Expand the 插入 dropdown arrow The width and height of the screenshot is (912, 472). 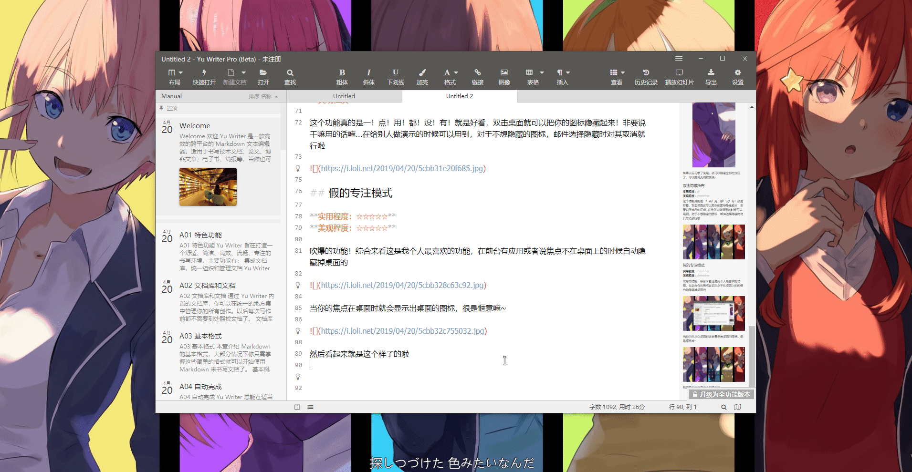[x=568, y=72]
